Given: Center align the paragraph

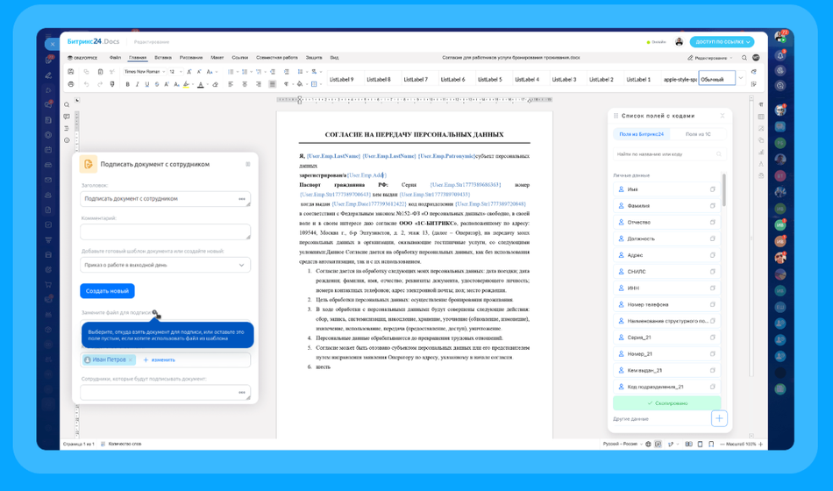Looking at the screenshot, I should (245, 84).
